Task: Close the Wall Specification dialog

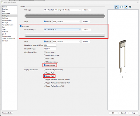Action: [x=138, y=2]
